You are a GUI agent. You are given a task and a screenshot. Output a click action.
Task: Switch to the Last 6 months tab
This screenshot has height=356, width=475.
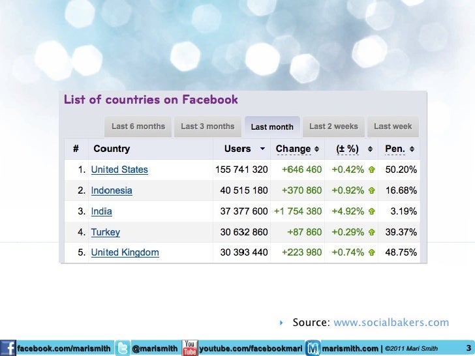(138, 126)
